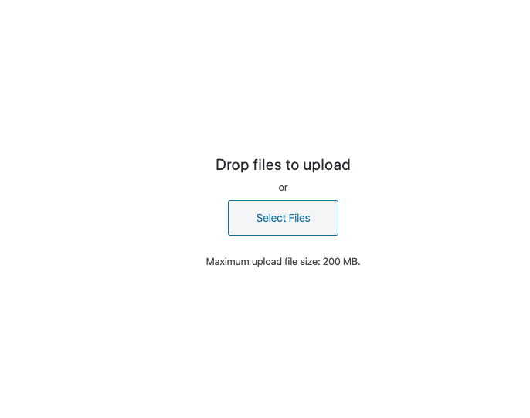
Task: Choose files with the blue-outlined button
Action: 283,218
